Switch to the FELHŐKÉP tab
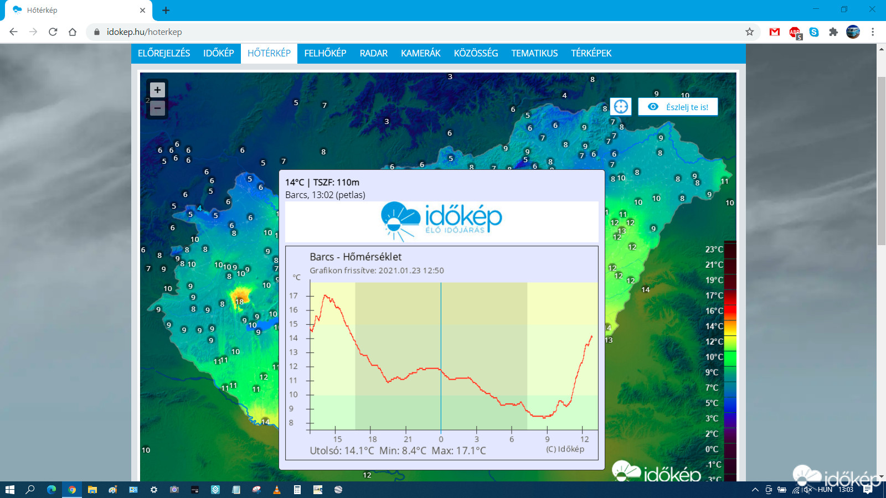Image resolution: width=886 pixels, height=498 pixels. pos(325,53)
